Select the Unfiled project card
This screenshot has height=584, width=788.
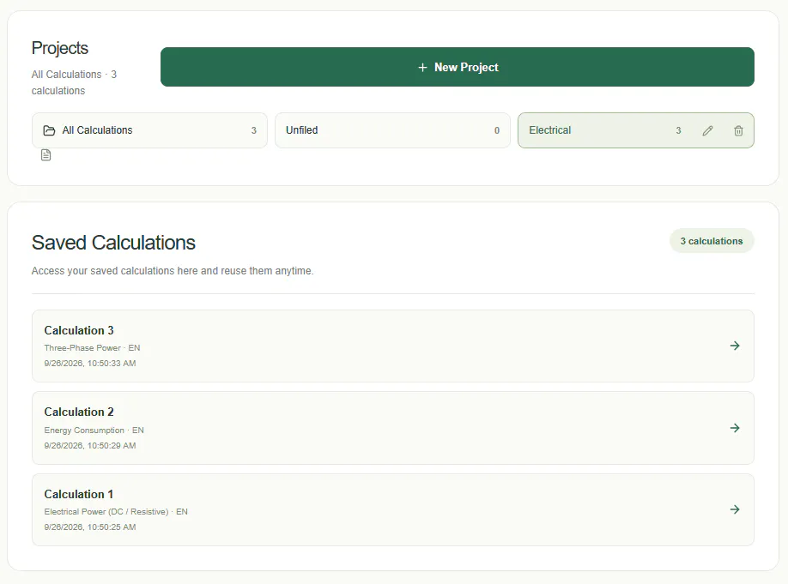pos(392,130)
